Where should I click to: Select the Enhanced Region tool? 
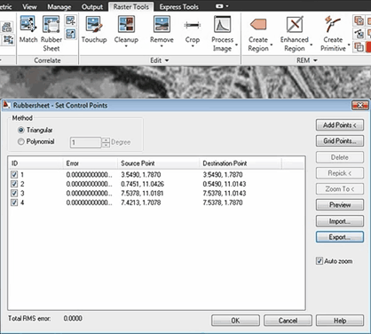295,33
